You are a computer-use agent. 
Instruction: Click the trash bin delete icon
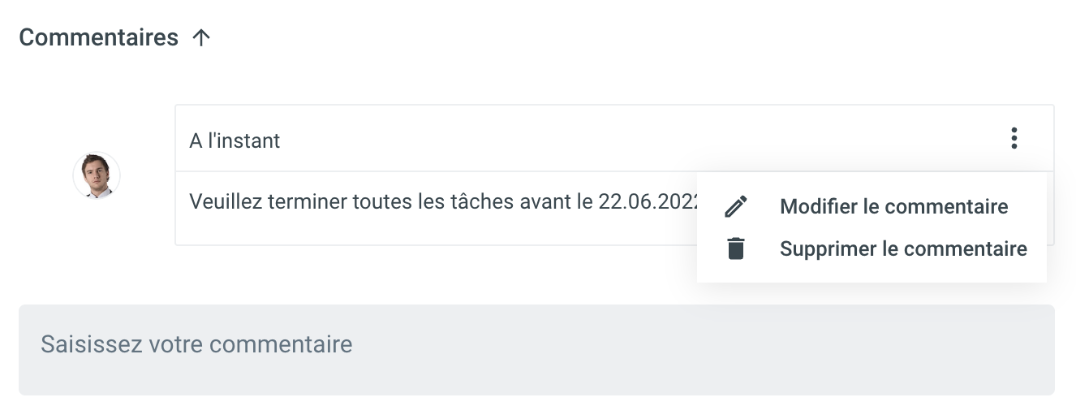click(x=735, y=248)
